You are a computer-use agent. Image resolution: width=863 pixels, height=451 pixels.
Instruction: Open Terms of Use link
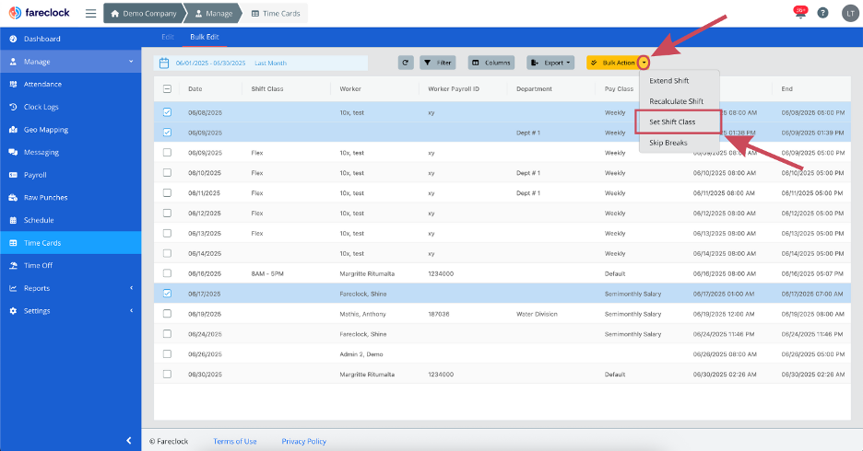pyautogui.click(x=235, y=441)
